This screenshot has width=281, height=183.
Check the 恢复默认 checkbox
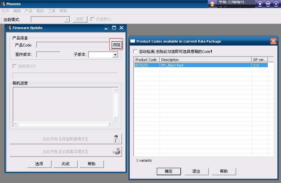pos(93,19)
